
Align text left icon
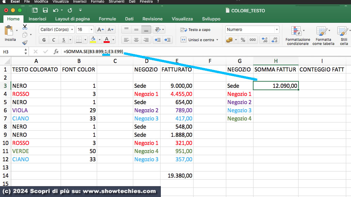pyautogui.click(x=126, y=40)
